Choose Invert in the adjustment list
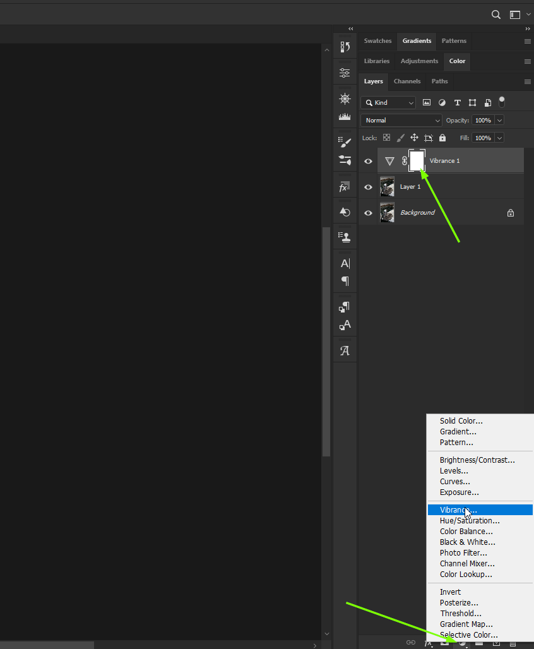534x649 pixels. pos(450,592)
